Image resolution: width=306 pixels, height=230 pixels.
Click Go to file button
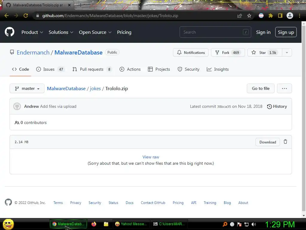(261, 88)
